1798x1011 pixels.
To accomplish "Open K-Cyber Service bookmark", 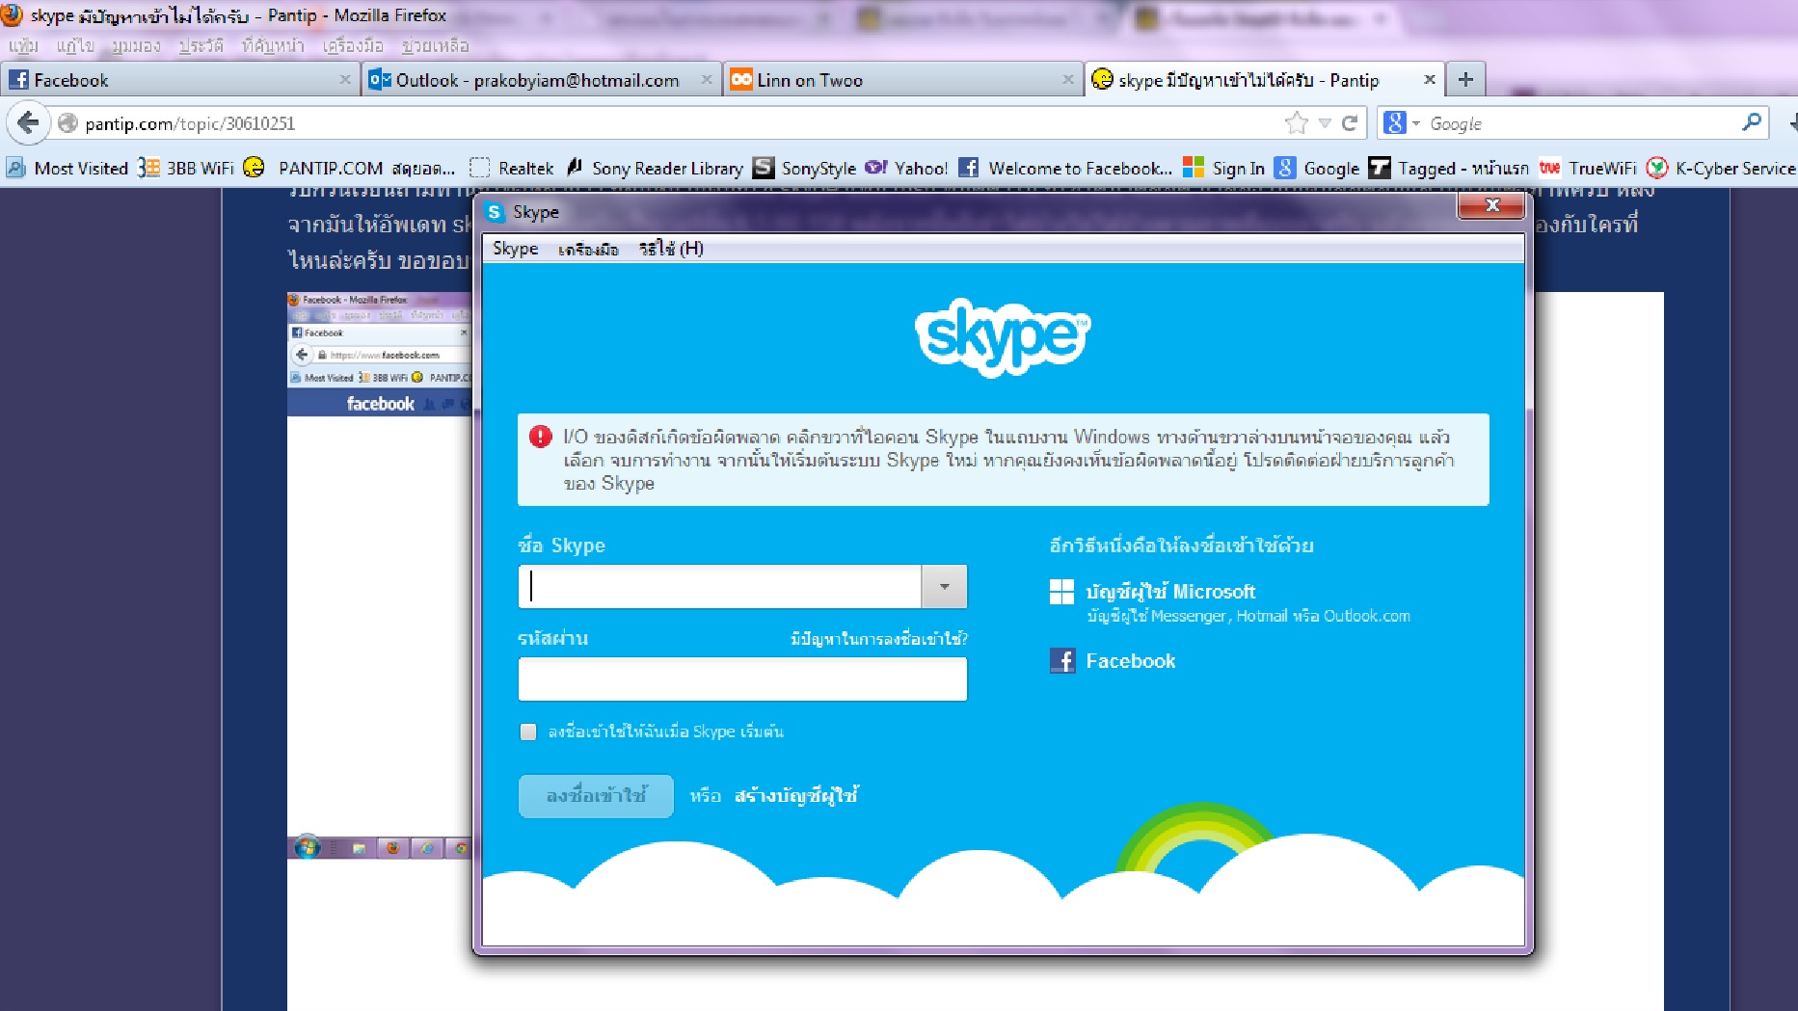I will tap(1721, 169).
